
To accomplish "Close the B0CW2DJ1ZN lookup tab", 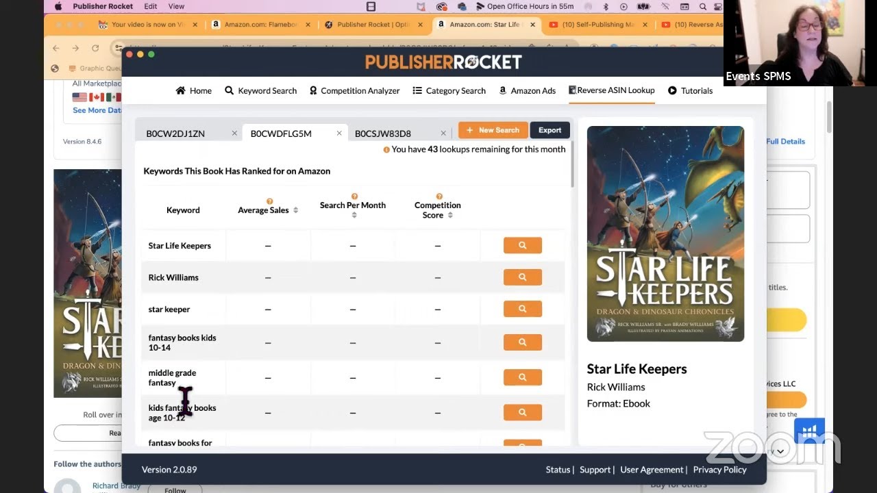I will coord(234,134).
